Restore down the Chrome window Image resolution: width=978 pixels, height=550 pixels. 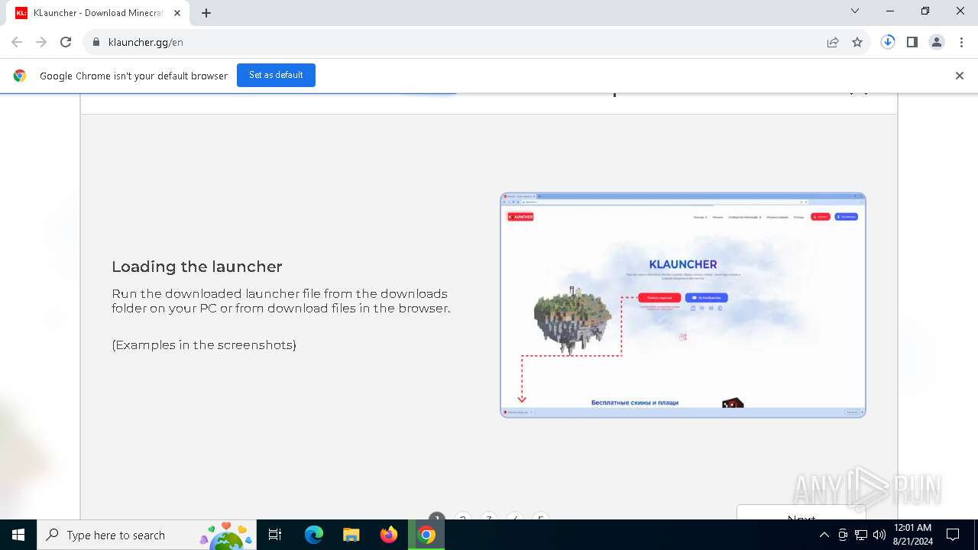click(x=925, y=11)
